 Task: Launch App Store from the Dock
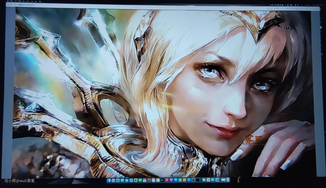pos(189,180)
